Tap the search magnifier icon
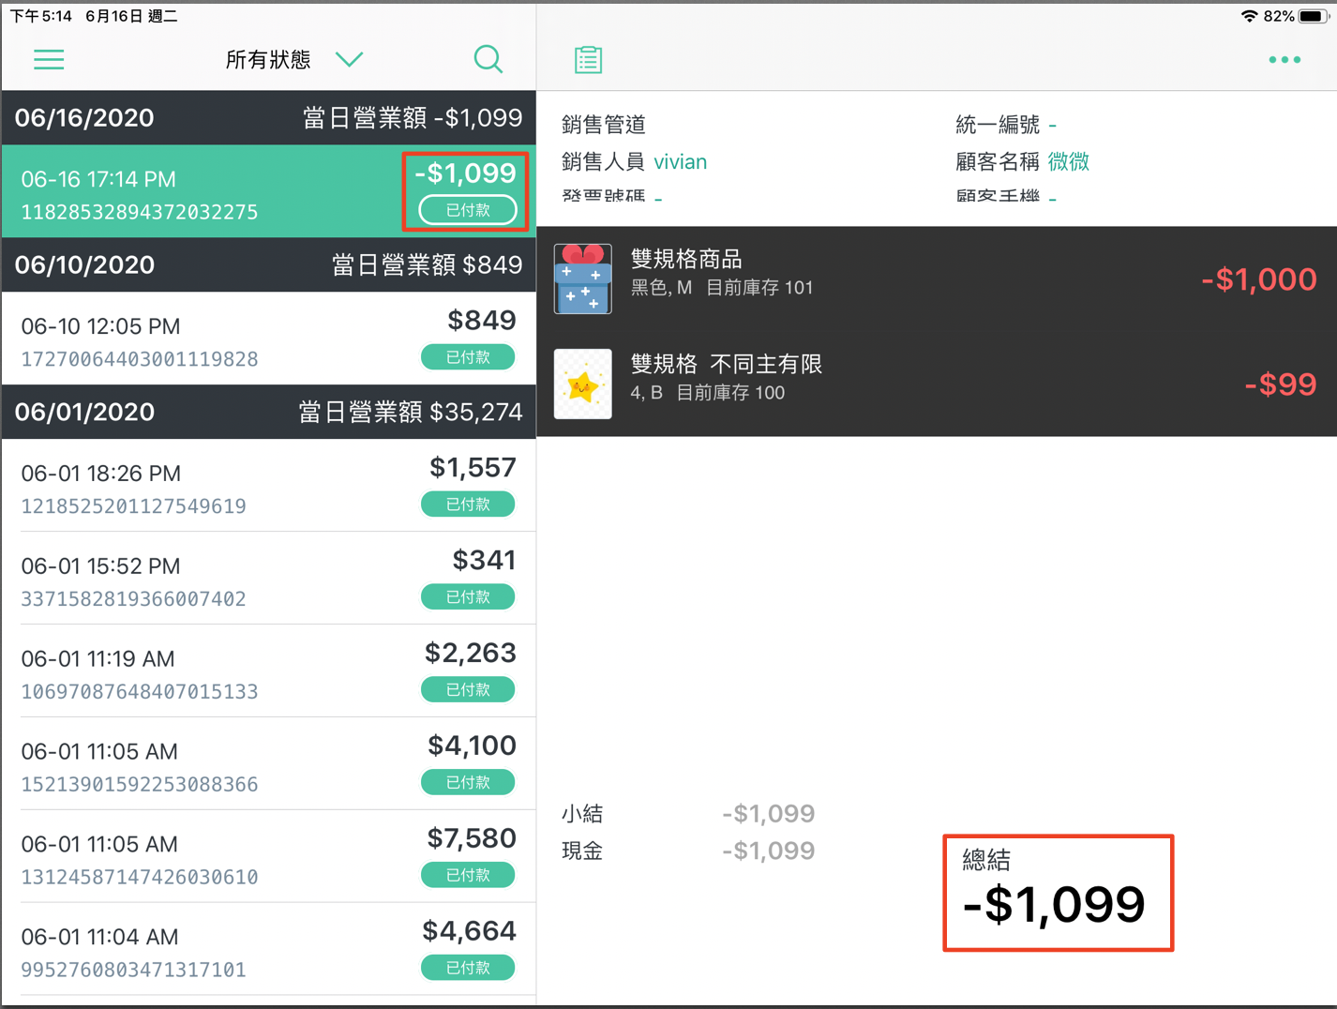The width and height of the screenshot is (1337, 1009). pyautogui.click(x=488, y=59)
